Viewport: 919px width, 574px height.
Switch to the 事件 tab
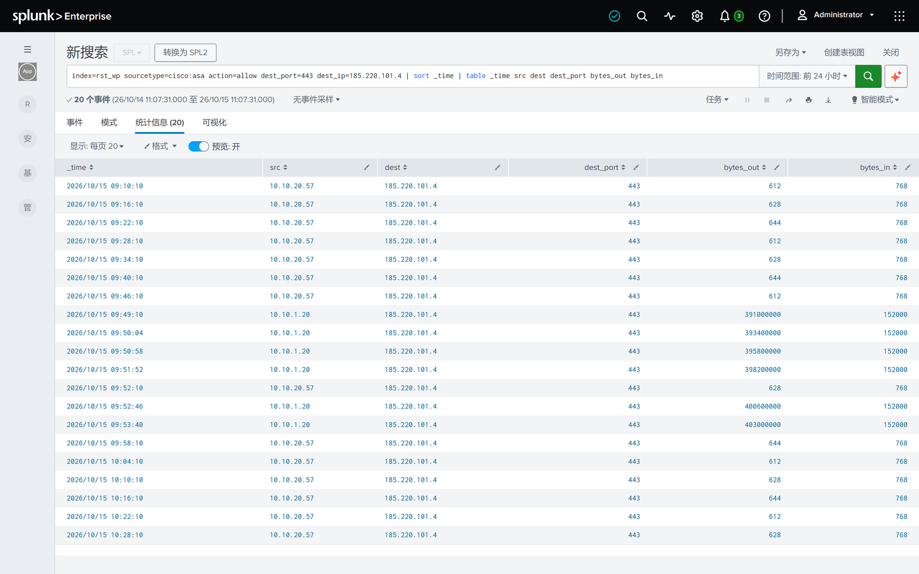click(x=75, y=122)
